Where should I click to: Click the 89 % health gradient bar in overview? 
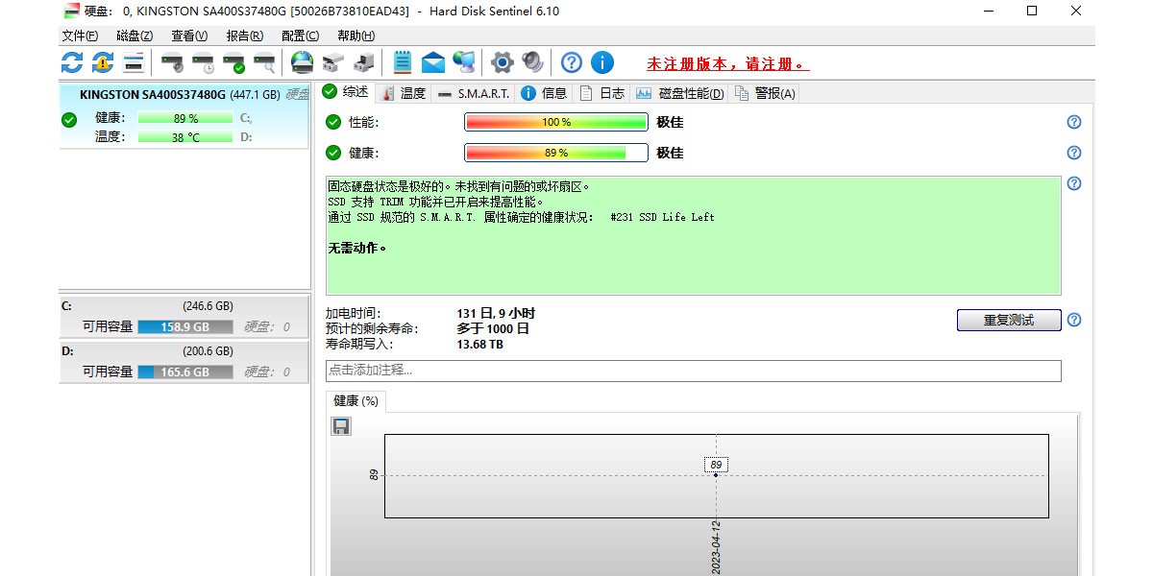[x=556, y=153]
